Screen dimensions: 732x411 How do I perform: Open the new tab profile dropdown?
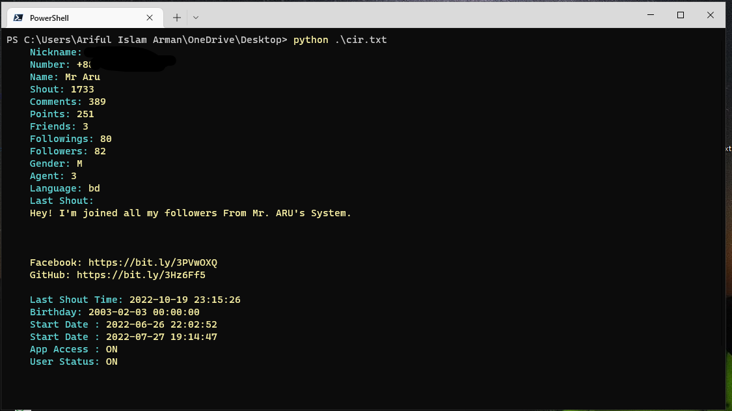tap(196, 18)
